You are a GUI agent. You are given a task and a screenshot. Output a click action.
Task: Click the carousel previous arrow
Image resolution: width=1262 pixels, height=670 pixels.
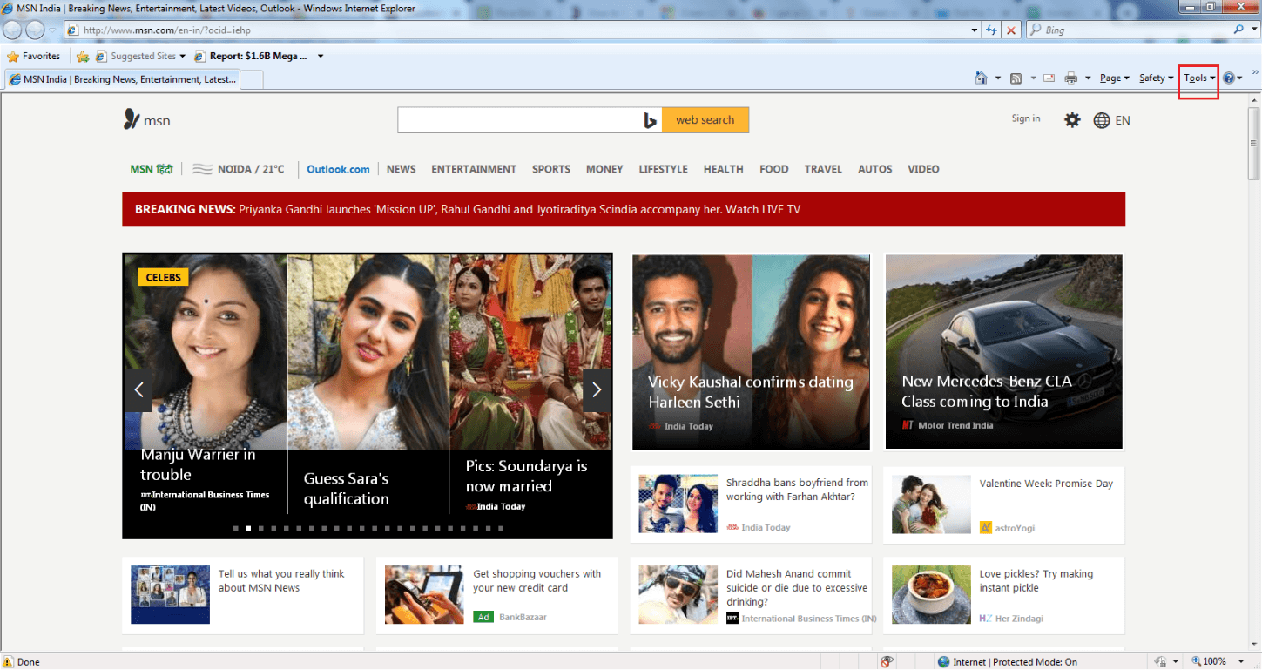(138, 389)
